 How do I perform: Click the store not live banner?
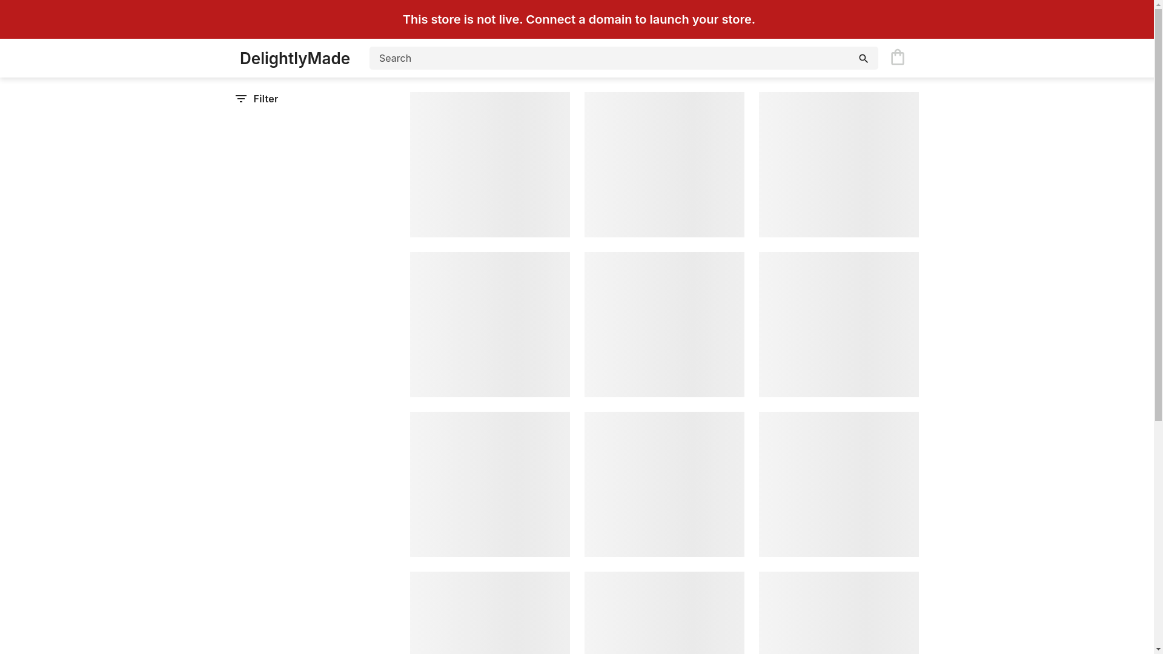coord(577,19)
